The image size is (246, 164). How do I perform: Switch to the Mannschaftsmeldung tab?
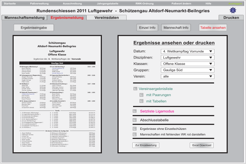tap(24, 17)
